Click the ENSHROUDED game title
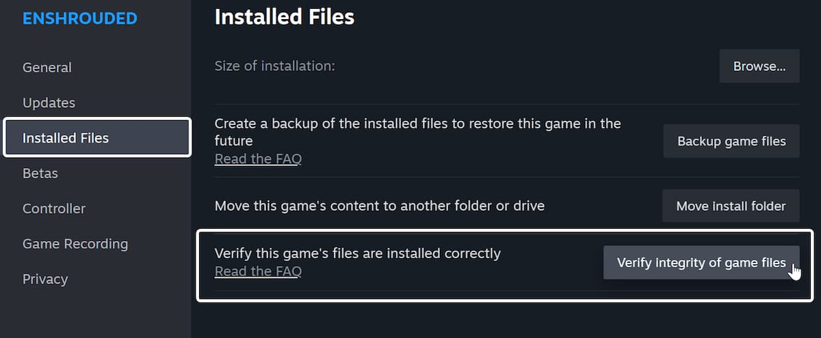 coord(80,18)
